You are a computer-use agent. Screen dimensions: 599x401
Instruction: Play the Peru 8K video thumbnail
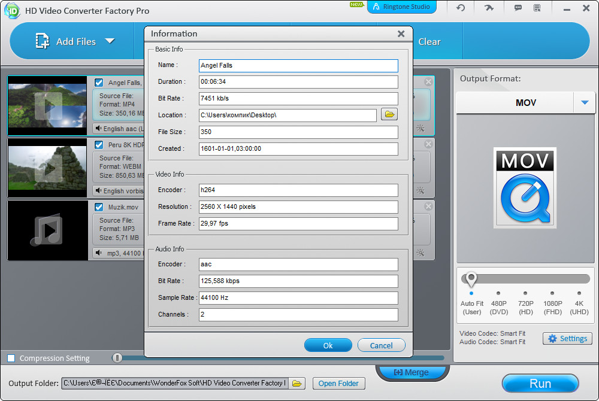(48, 168)
